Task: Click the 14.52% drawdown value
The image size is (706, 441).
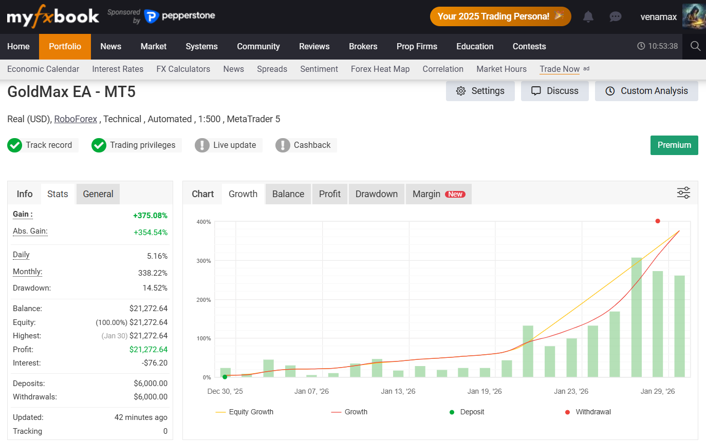Action: tap(155, 288)
